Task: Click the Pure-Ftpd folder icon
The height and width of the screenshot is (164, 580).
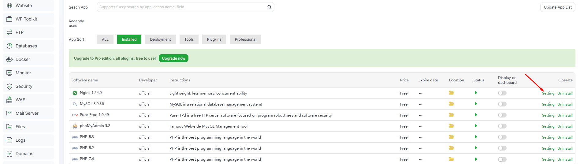Action: (451, 115)
